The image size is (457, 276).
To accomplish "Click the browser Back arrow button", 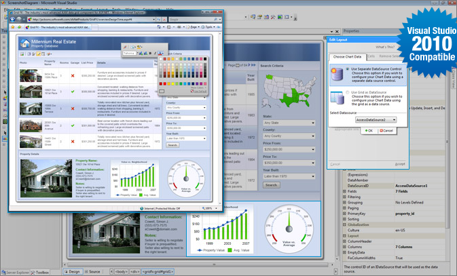I will 12,19.
